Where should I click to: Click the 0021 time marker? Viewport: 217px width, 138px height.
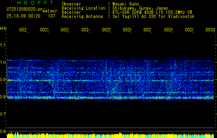pyautogui.click(x=23, y=30)
